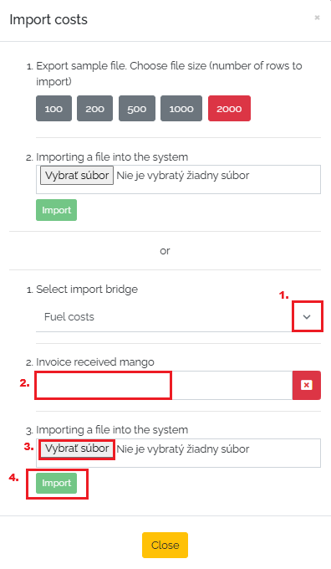Screen dimensions: 331x569
Task: Close the Import costs dialog
Action: click(x=165, y=545)
